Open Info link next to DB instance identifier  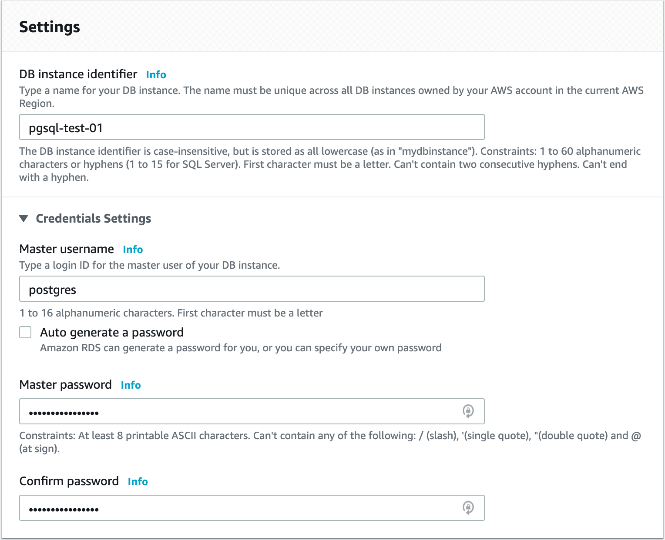tap(156, 75)
